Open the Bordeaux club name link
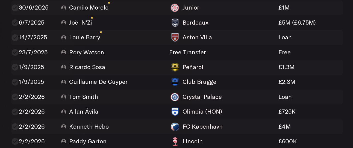 [x=195, y=23]
